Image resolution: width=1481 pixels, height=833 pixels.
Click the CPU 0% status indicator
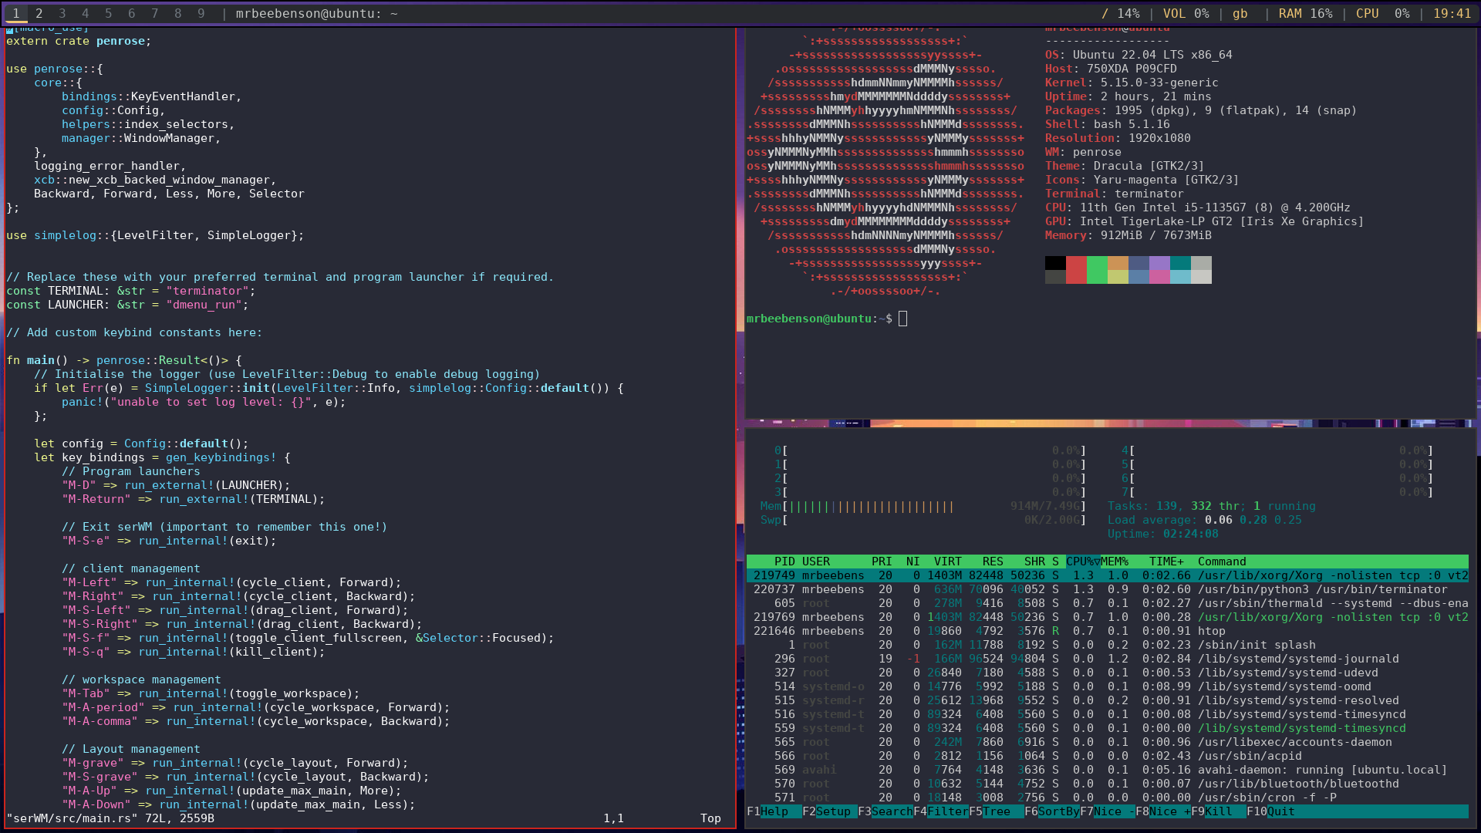[x=1382, y=13]
